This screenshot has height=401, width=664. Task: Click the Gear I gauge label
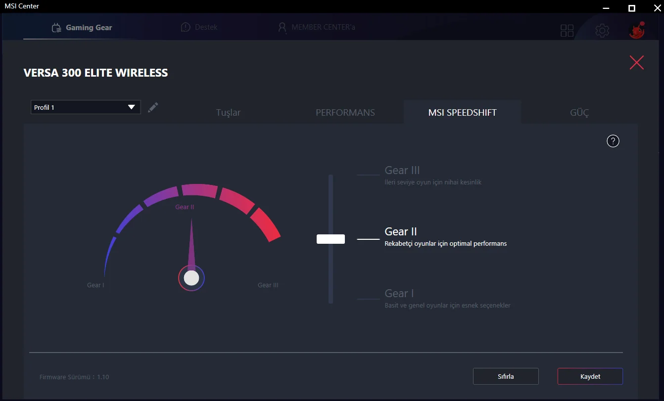point(95,285)
